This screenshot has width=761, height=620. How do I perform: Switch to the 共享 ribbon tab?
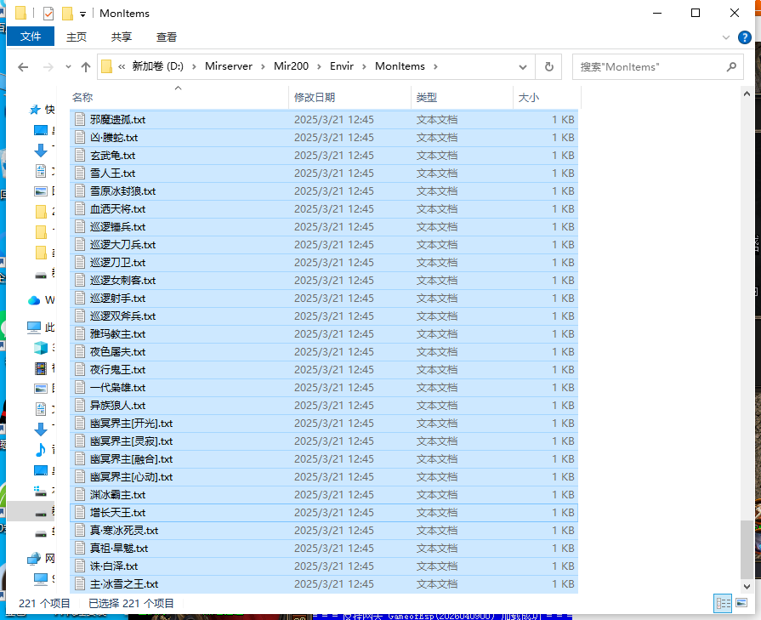point(122,37)
